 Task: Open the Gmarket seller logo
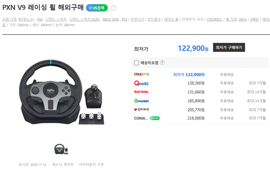click(x=141, y=101)
